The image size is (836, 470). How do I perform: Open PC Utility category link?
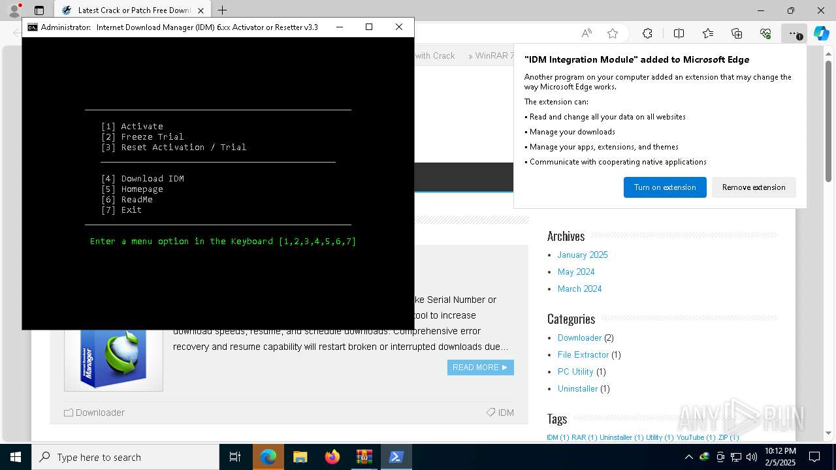click(x=575, y=371)
